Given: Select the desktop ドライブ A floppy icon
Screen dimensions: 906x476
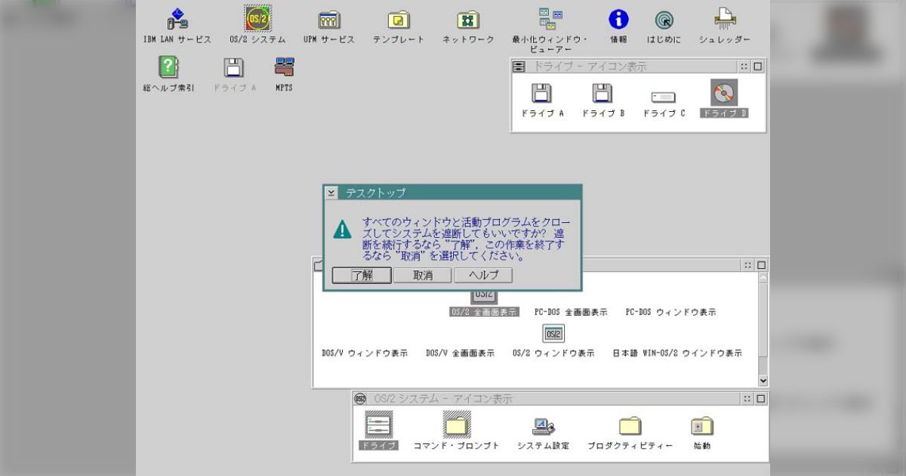Looking at the screenshot, I should [x=234, y=67].
